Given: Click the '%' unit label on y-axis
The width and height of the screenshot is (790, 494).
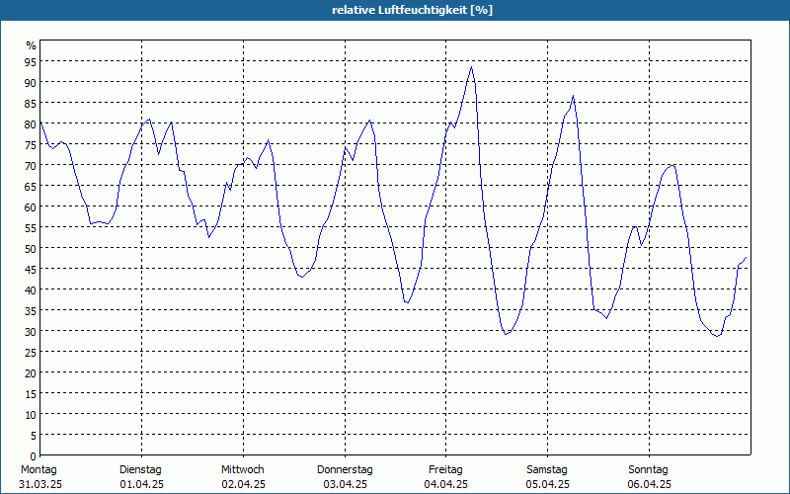Looking at the screenshot, I should tap(32, 45).
